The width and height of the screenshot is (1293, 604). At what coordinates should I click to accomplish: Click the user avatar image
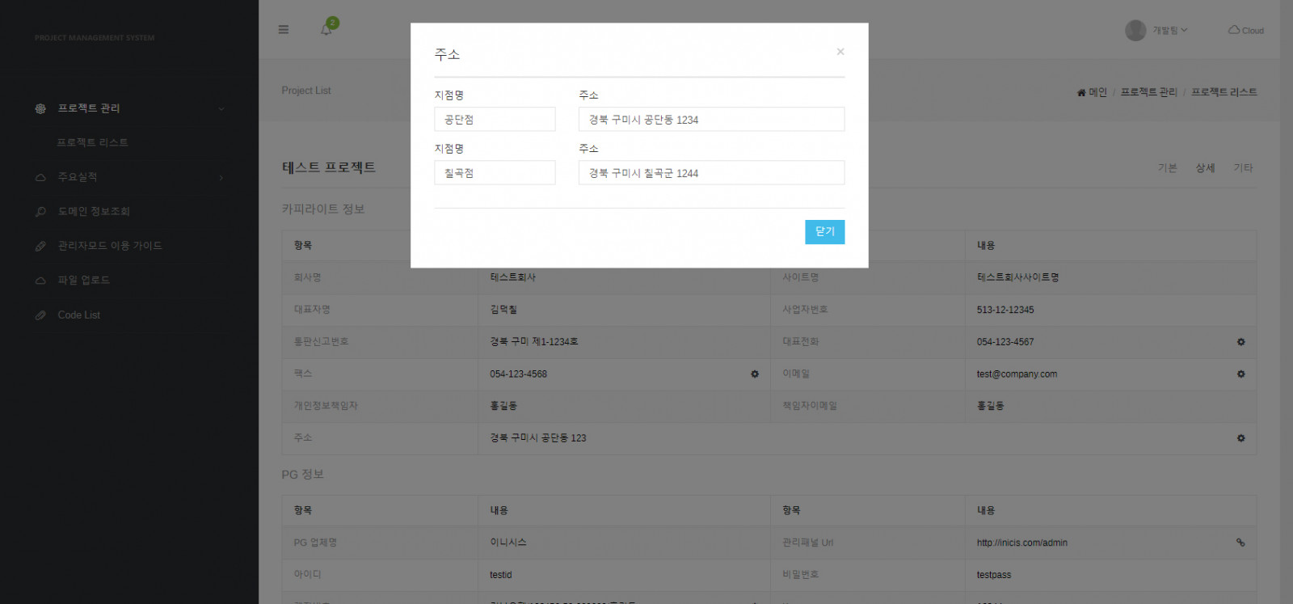coord(1135,31)
